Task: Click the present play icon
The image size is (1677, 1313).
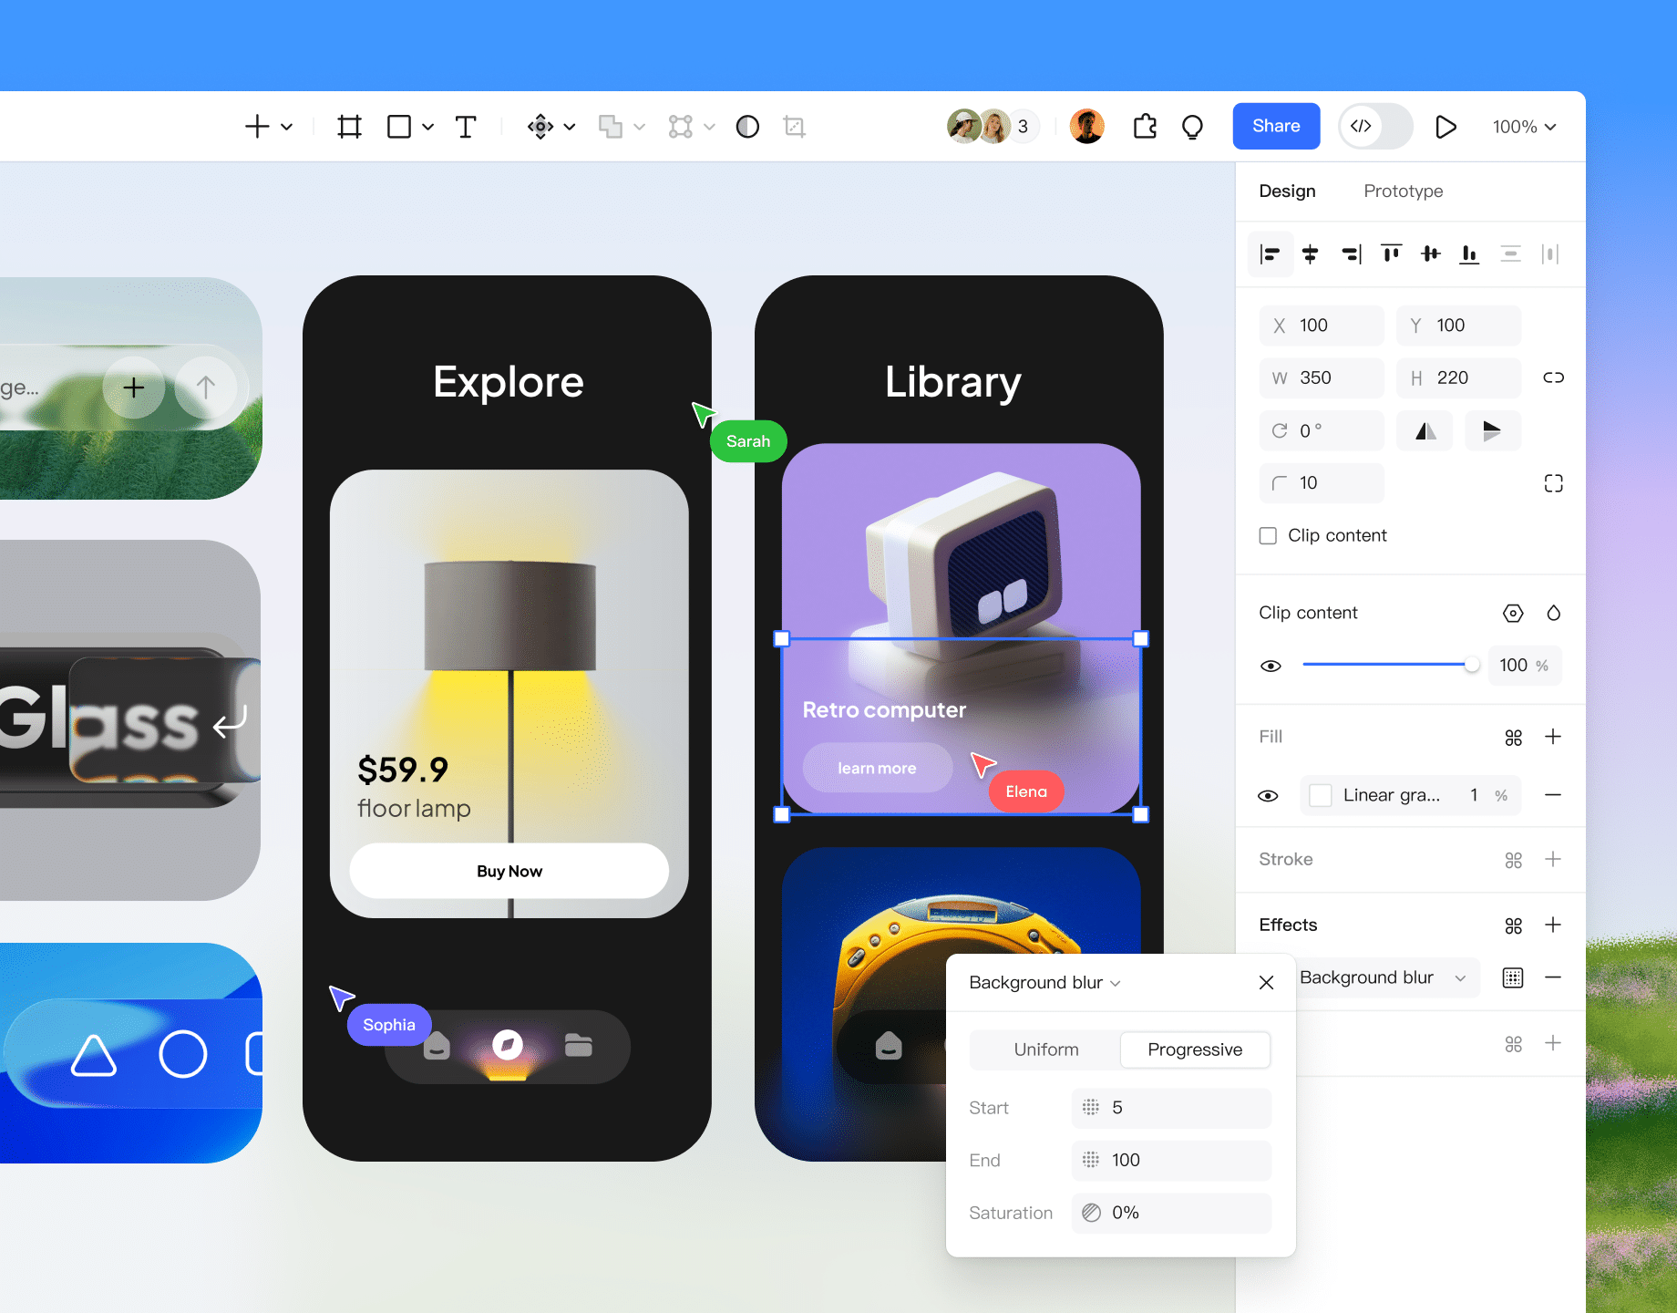Action: pyautogui.click(x=1445, y=127)
